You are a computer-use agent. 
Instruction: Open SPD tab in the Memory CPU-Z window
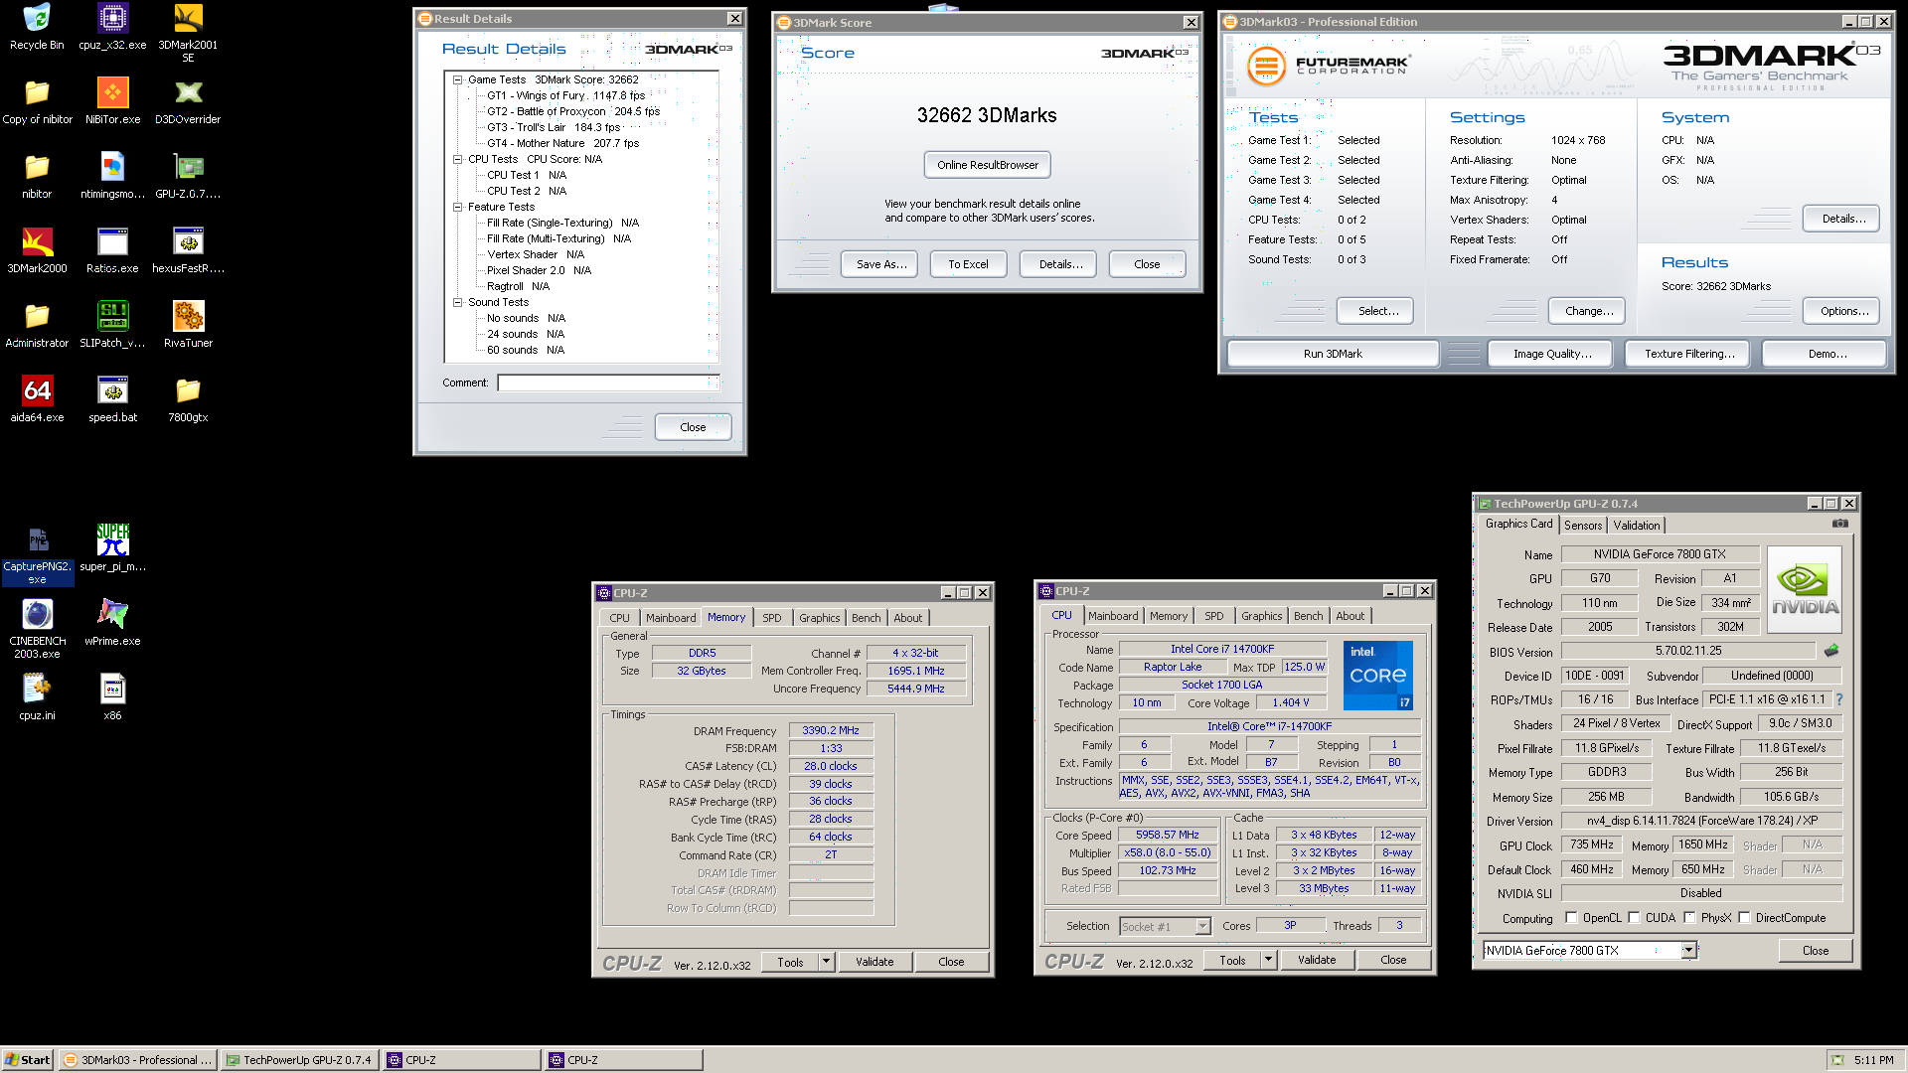point(771,618)
